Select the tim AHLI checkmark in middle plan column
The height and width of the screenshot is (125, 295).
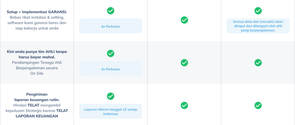coord(184,62)
